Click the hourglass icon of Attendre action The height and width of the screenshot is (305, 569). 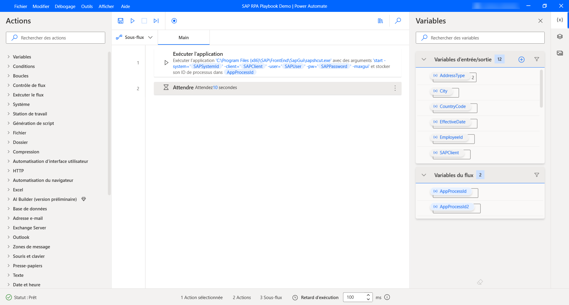(166, 87)
